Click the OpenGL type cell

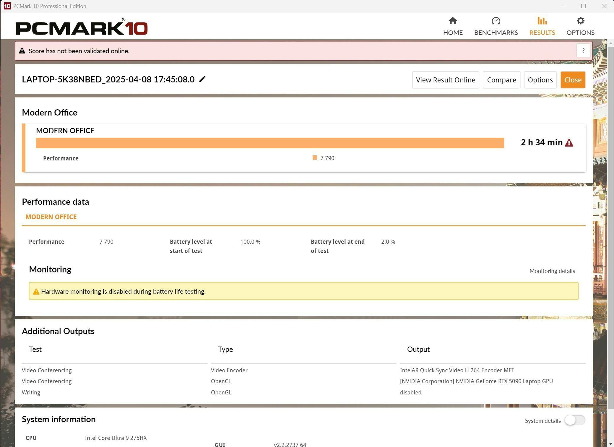(221, 392)
